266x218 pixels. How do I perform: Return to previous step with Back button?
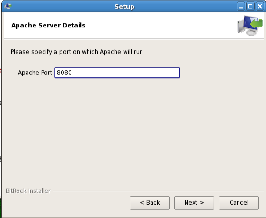150,203
